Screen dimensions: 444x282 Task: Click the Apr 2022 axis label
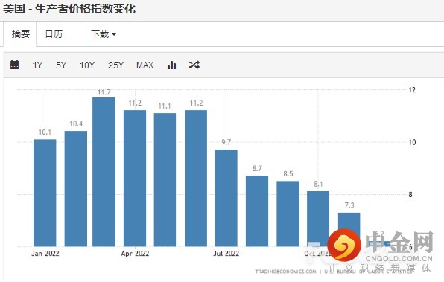(135, 254)
